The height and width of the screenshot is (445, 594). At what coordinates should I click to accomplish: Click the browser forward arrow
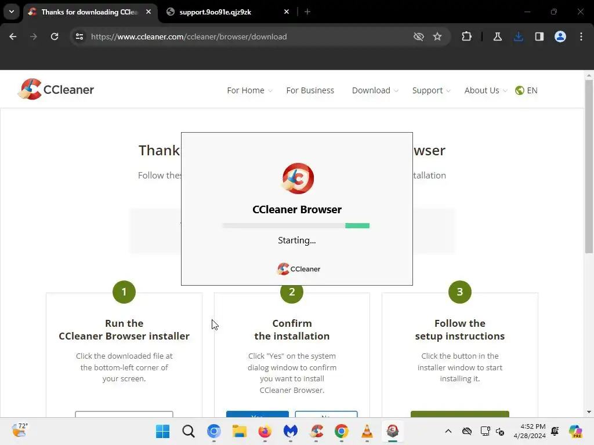[33, 37]
